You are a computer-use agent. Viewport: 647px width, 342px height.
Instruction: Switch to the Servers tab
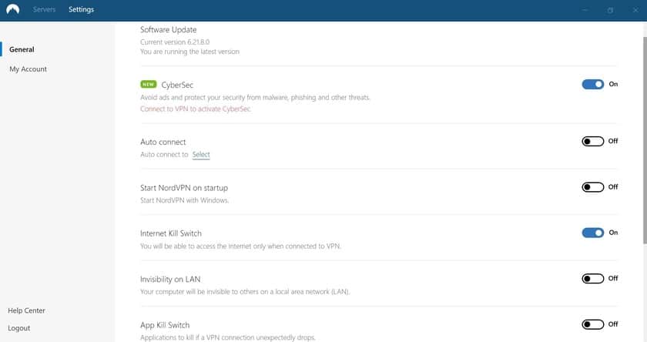click(x=45, y=10)
